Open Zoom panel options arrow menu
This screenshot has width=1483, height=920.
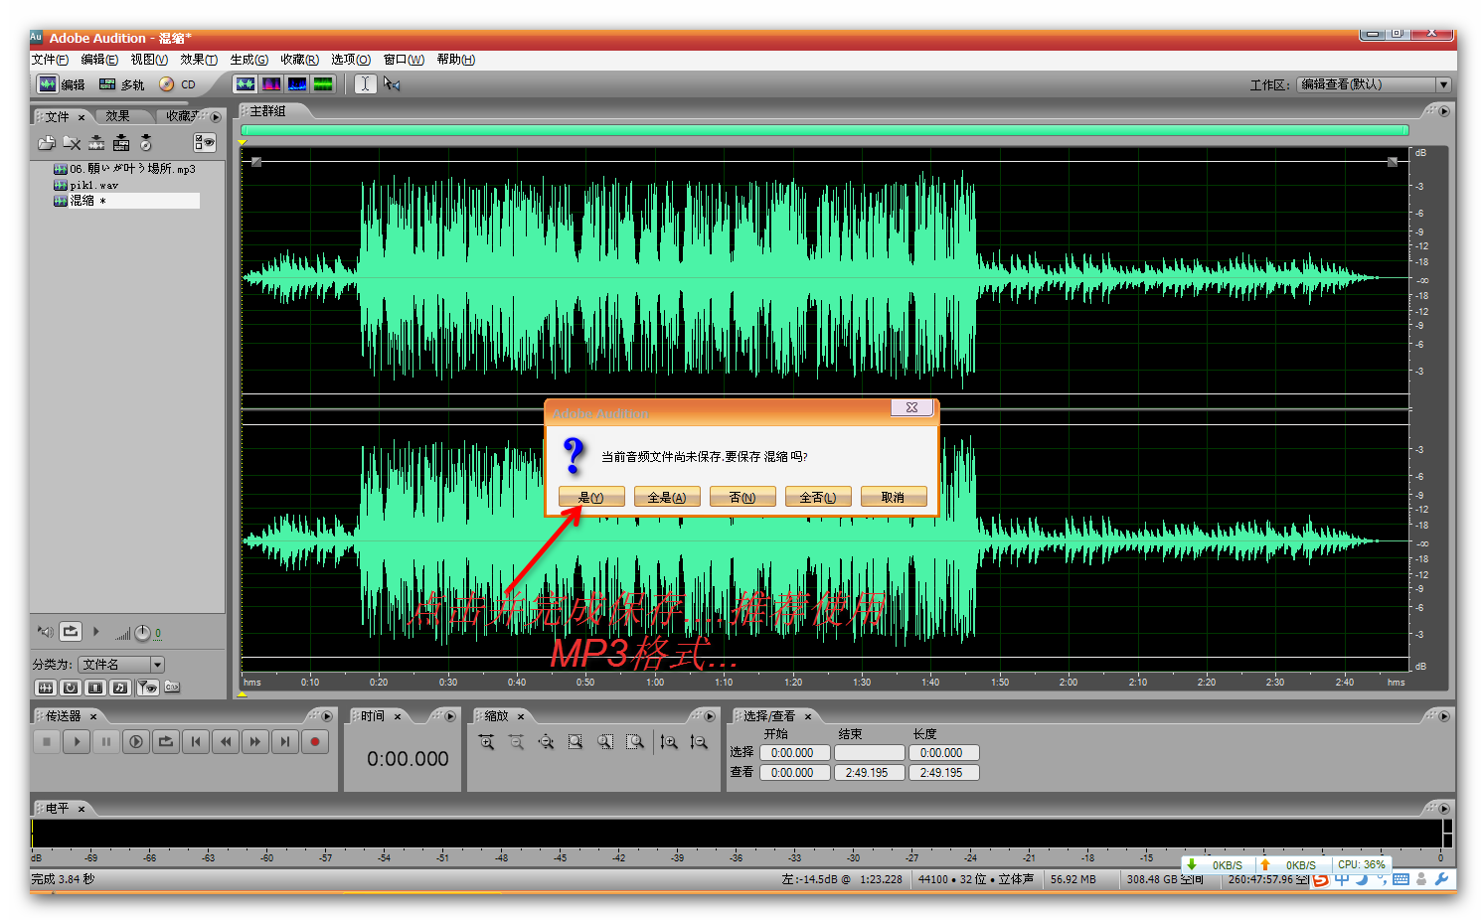point(709,715)
